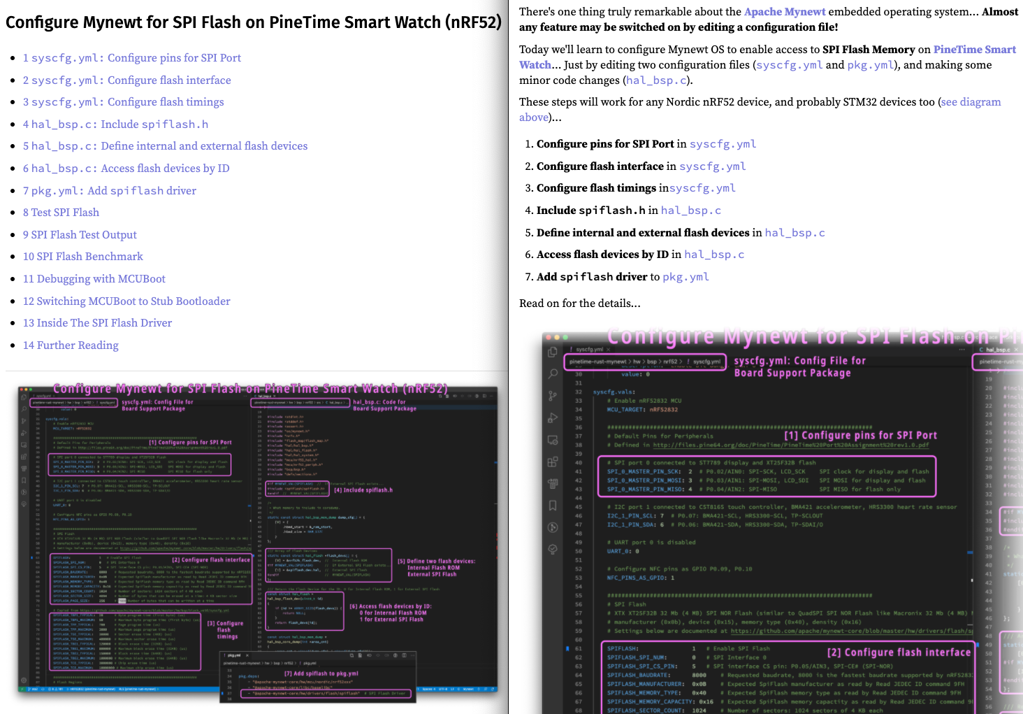This screenshot has height=714, width=1023.
Task: Select '7 pkg.yml: Add spiflash driver' entry
Action: click(x=109, y=191)
